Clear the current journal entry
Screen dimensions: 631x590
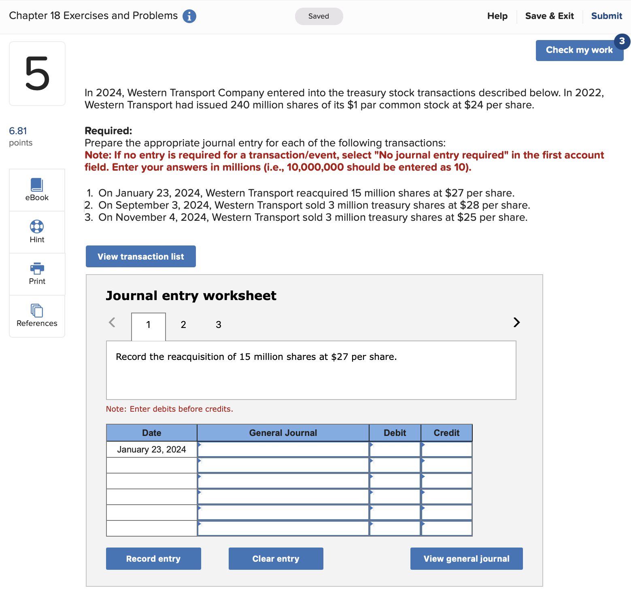pyautogui.click(x=276, y=558)
